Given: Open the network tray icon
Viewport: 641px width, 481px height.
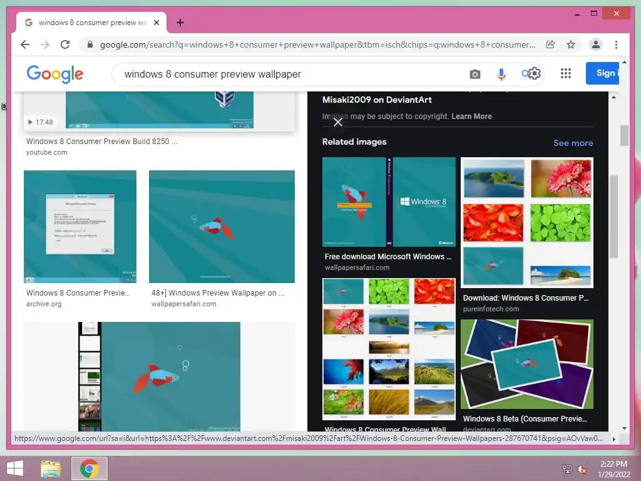Looking at the screenshot, I should coord(567,468).
